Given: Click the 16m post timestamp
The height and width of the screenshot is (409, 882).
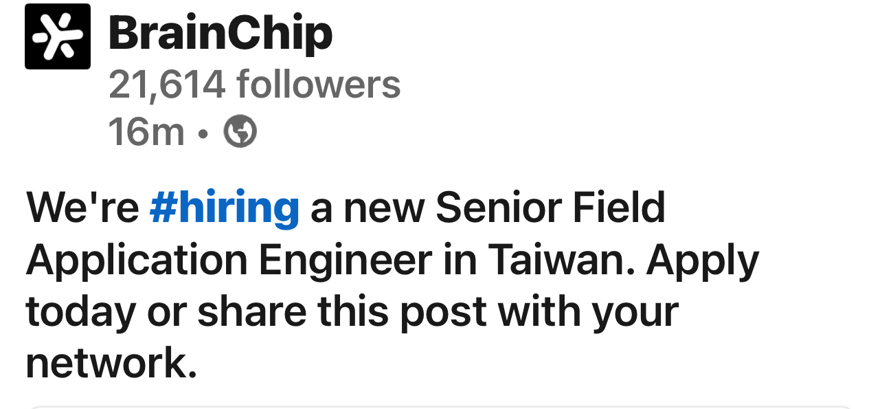Looking at the screenshot, I should click(146, 131).
